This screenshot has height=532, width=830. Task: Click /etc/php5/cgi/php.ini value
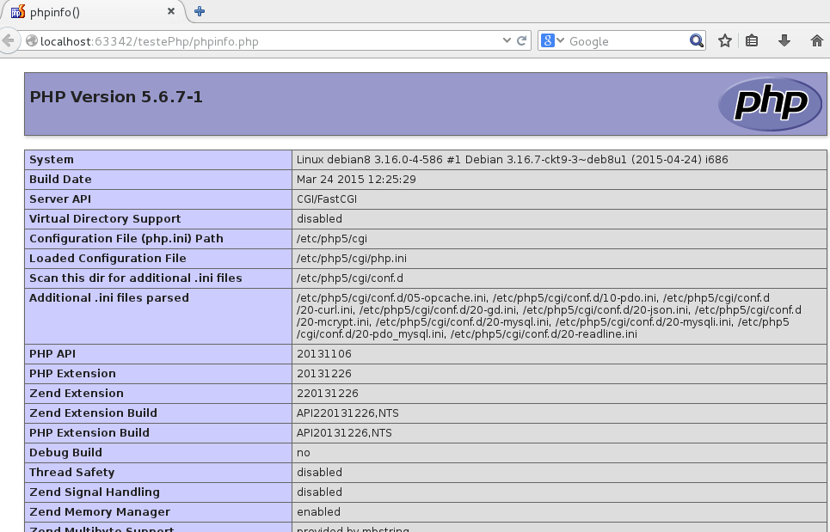click(352, 259)
